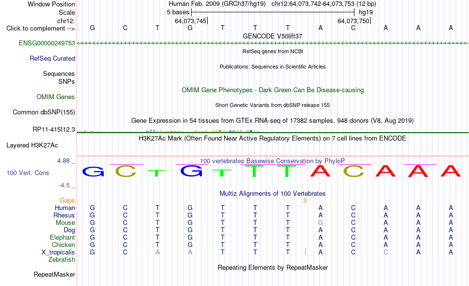Select the Elephant species row label

click(62, 237)
